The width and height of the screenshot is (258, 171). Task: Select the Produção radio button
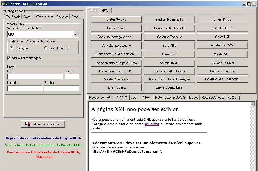(x=11, y=48)
